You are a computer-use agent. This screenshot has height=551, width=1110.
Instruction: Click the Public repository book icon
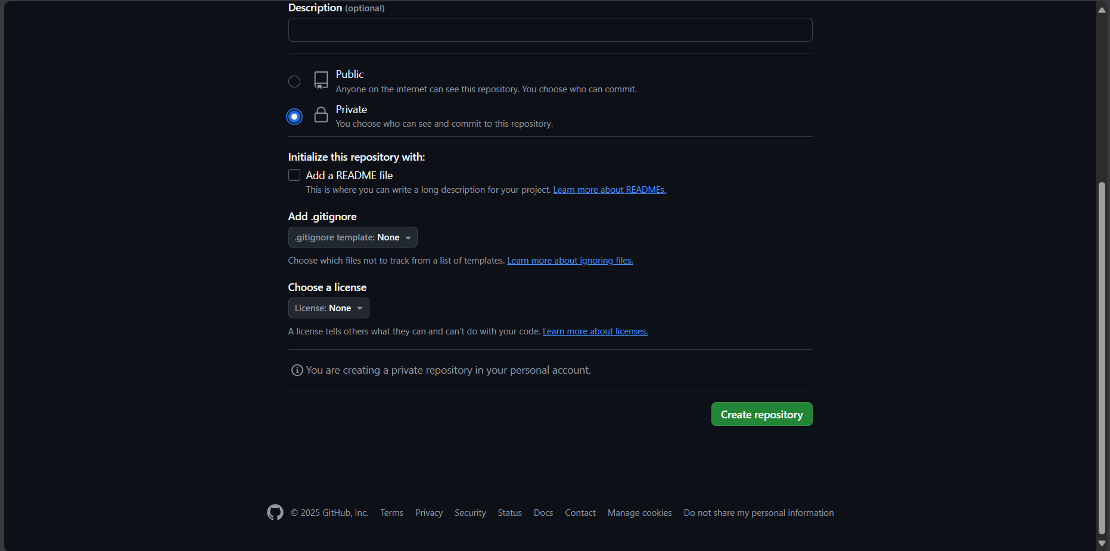321,80
